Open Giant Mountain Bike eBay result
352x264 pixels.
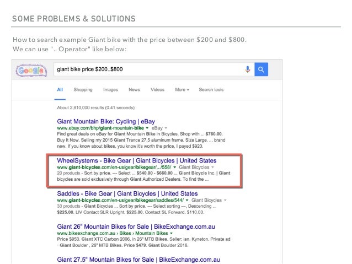106,121
